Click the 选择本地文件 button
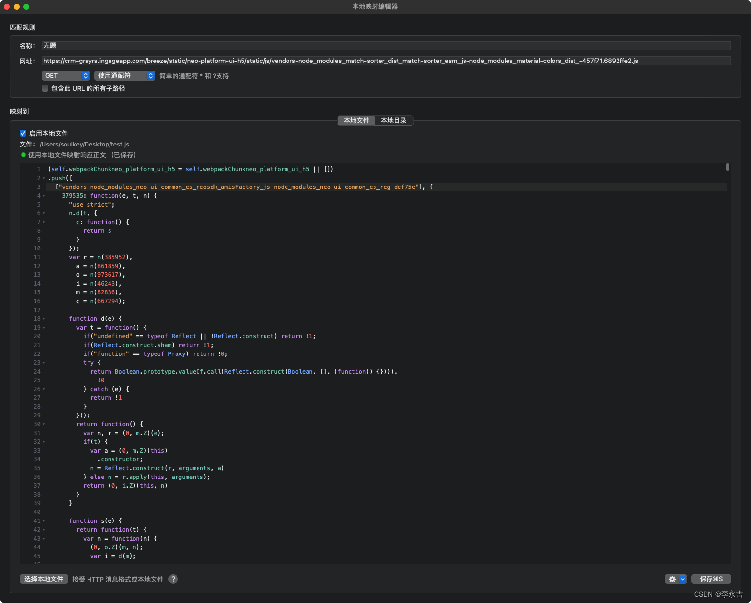The height and width of the screenshot is (603, 751). pyautogui.click(x=44, y=579)
